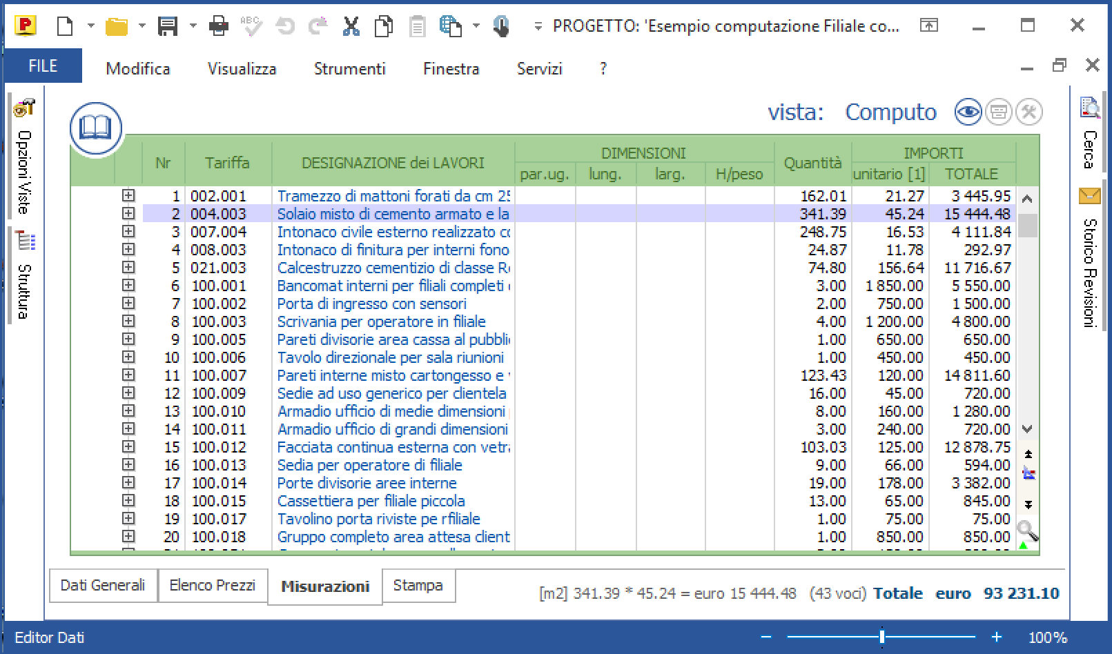
Task: Open the Opzioni Viste side panel
Action: (24, 157)
